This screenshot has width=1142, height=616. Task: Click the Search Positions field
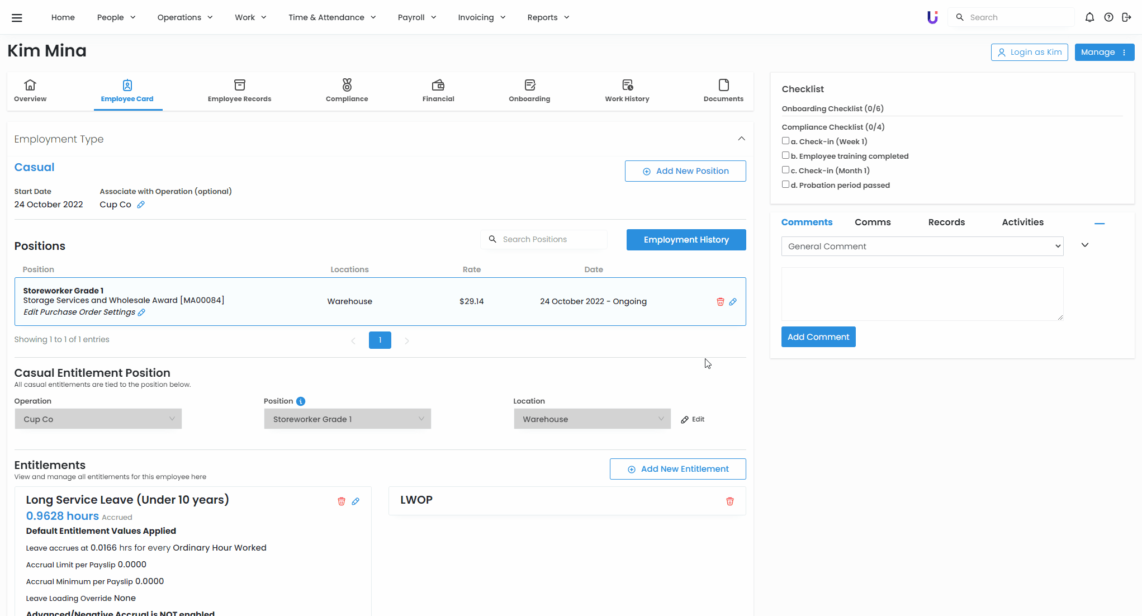click(x=551, y=239)
